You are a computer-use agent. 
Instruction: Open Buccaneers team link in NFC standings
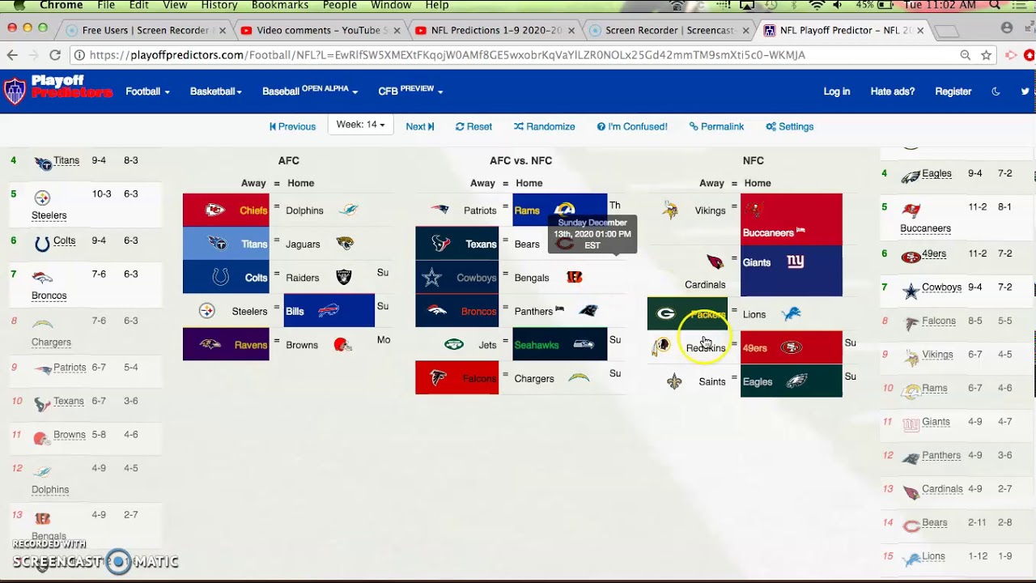pos(925,228)
